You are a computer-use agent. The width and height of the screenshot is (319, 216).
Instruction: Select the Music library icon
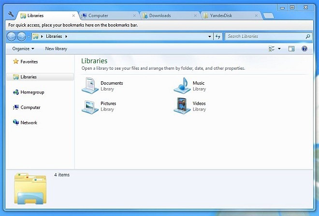[182, 86]
